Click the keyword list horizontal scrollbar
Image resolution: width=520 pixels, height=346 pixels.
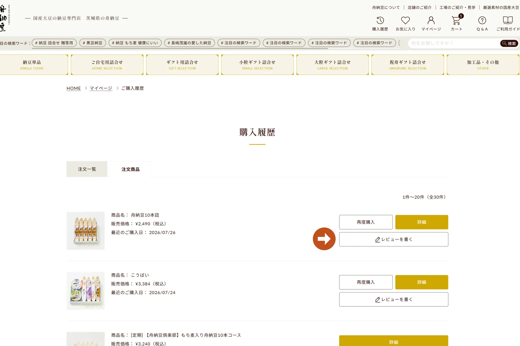180,48
